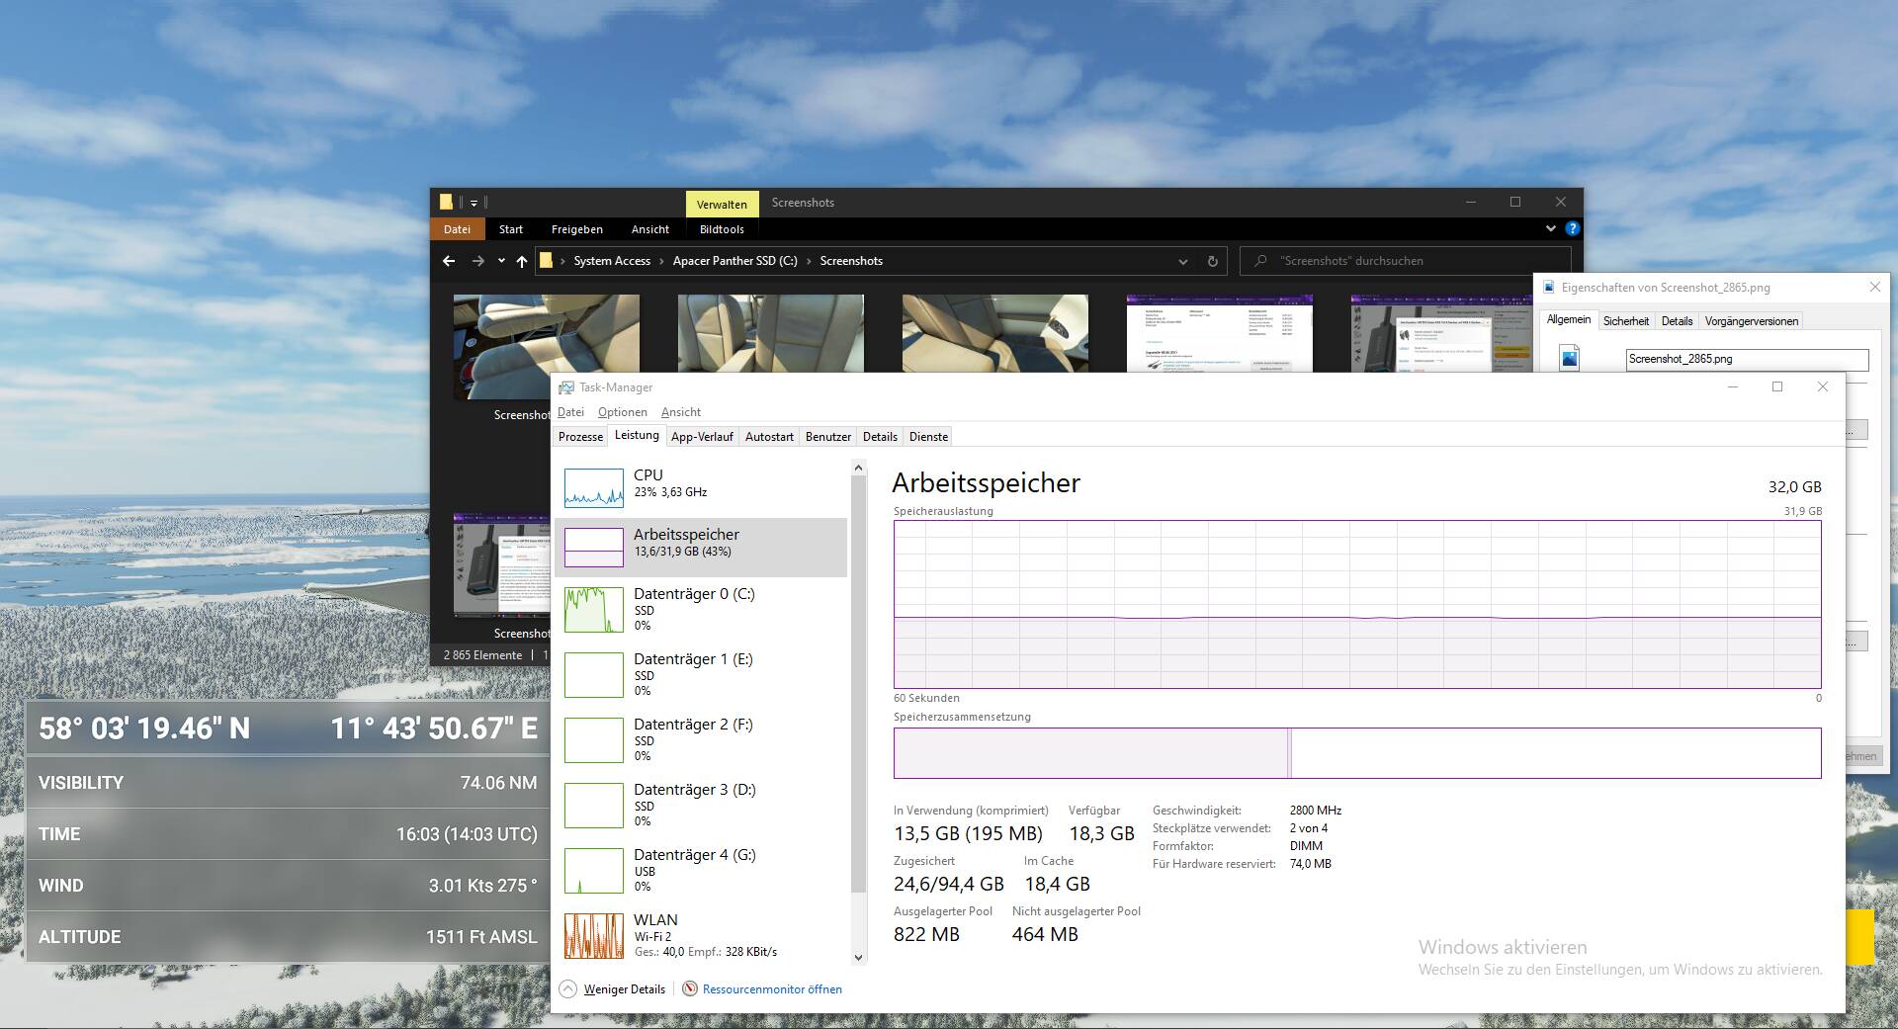Click the sidebar scrollbar down arrow
The image size is (1898, 1029).
click(858, 957)
